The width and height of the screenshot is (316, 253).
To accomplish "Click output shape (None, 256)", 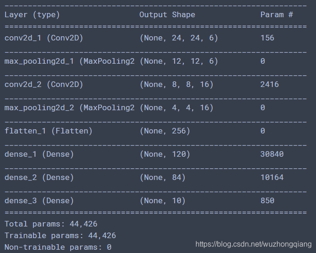I will coord(165,131).
